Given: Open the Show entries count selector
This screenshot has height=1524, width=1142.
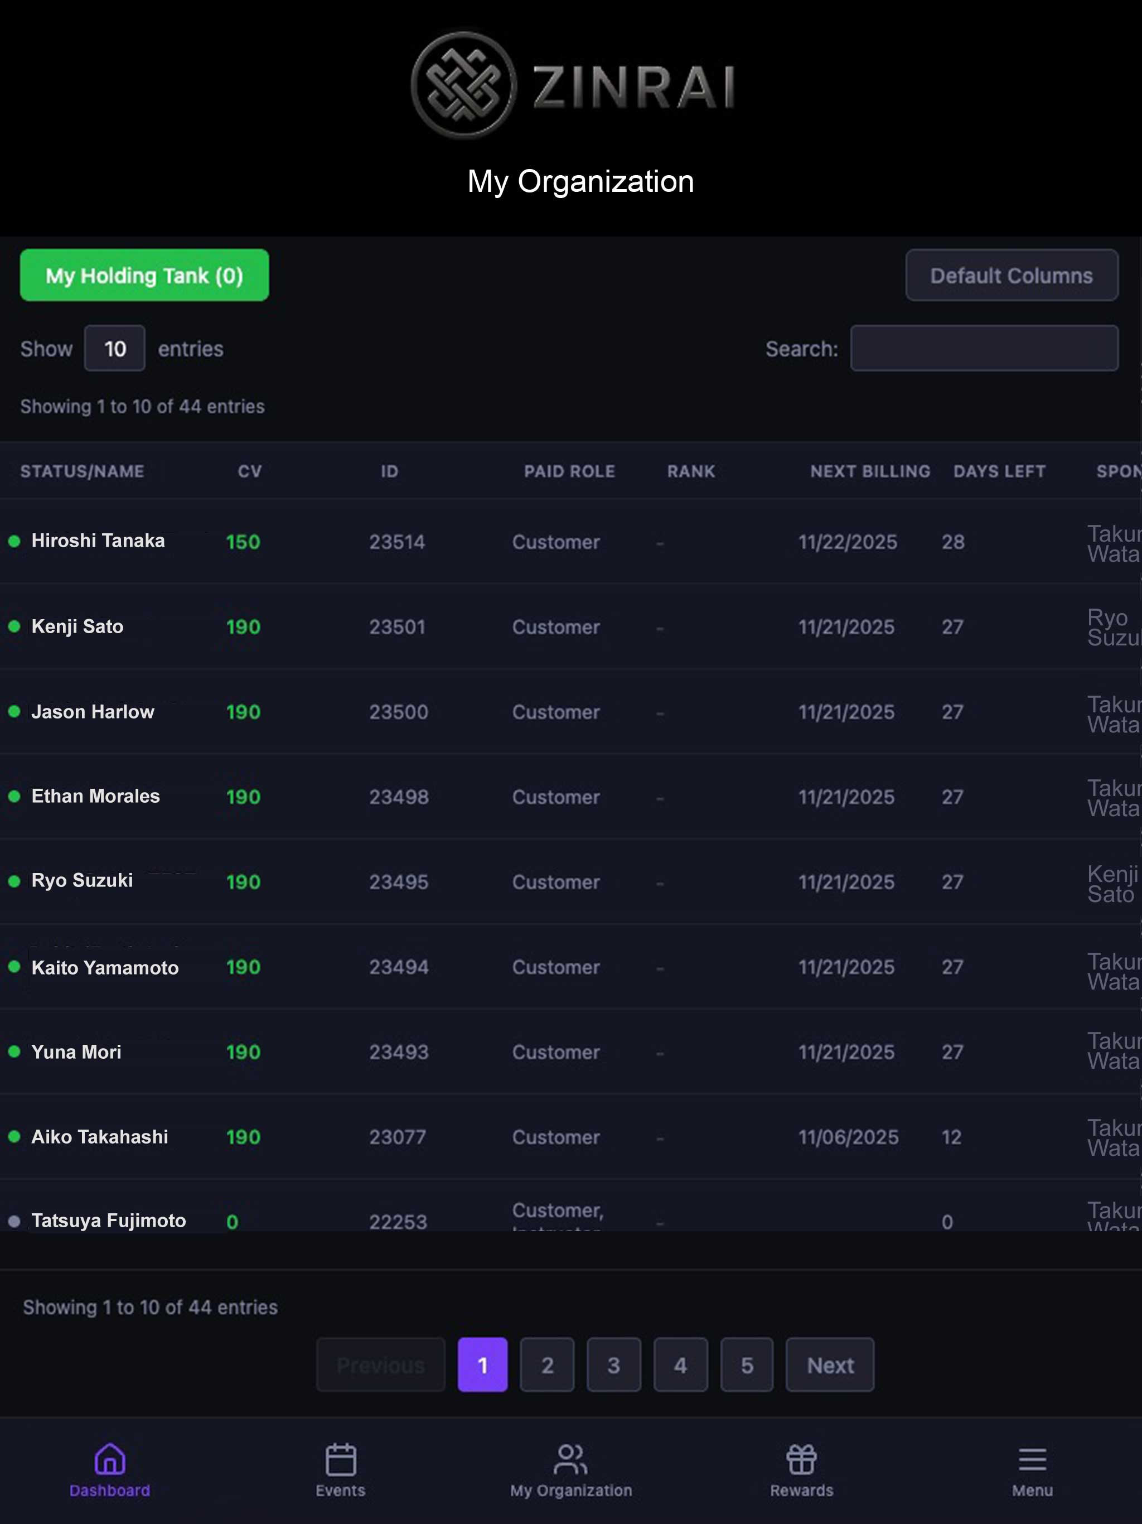Looking at the screenshot, I should [114, 348].
